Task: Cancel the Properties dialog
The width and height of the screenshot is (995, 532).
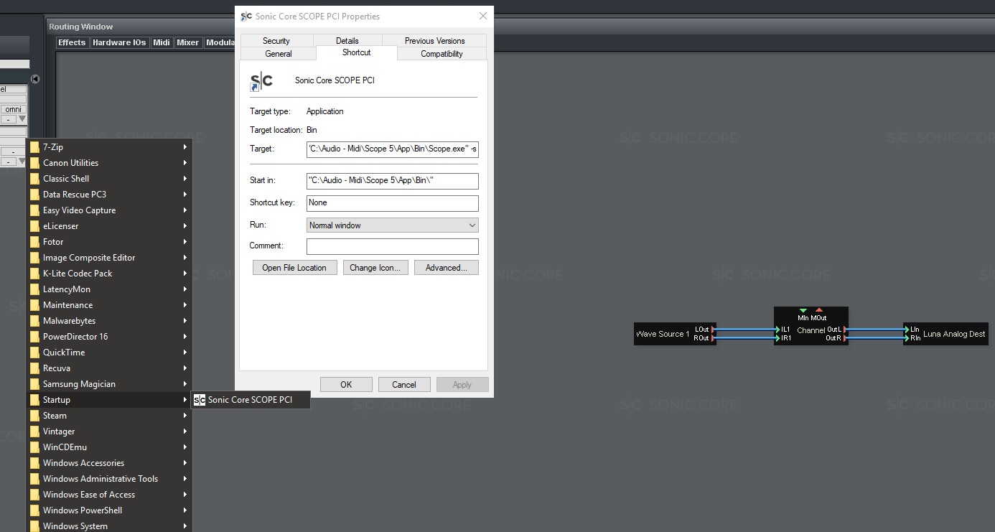Action: 404,385
